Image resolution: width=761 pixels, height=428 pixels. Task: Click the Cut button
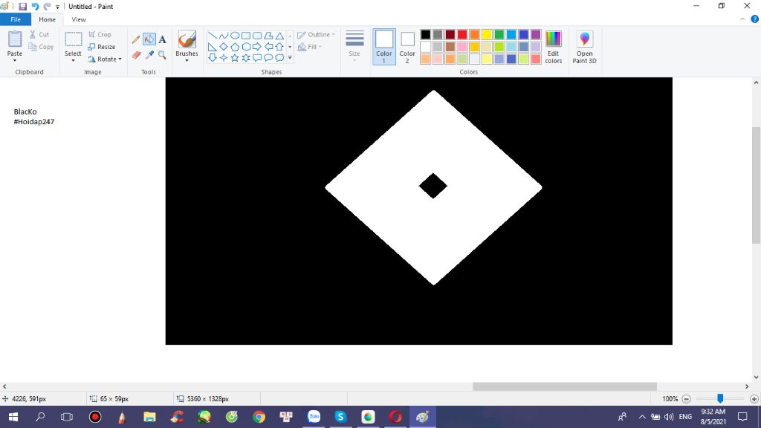pyautogui.click(x=39, y=34)
